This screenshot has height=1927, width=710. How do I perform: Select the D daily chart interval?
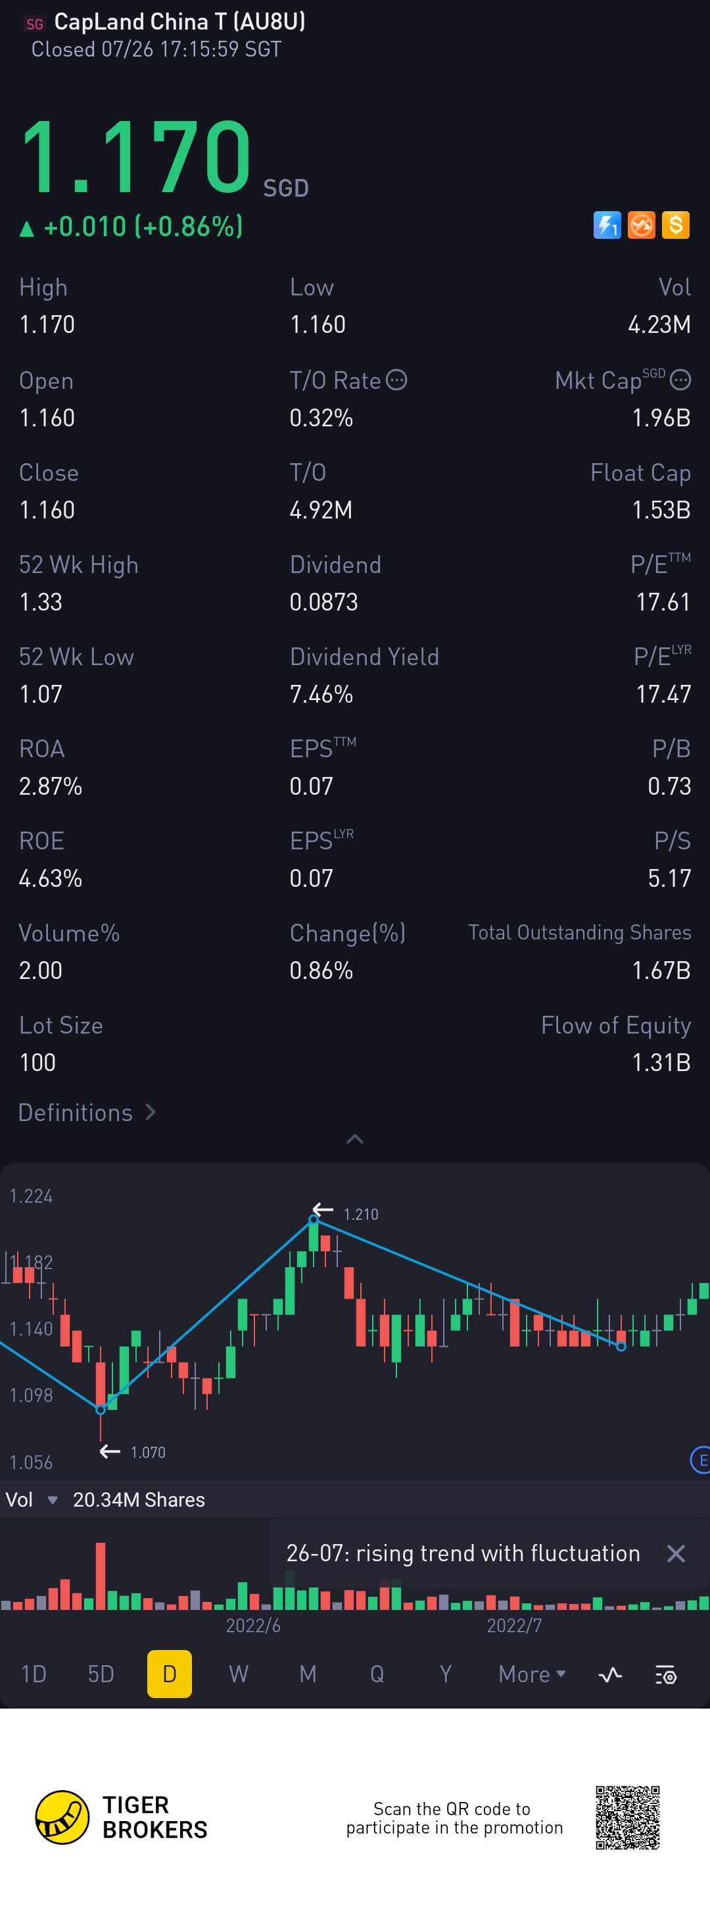[170, 1674]
